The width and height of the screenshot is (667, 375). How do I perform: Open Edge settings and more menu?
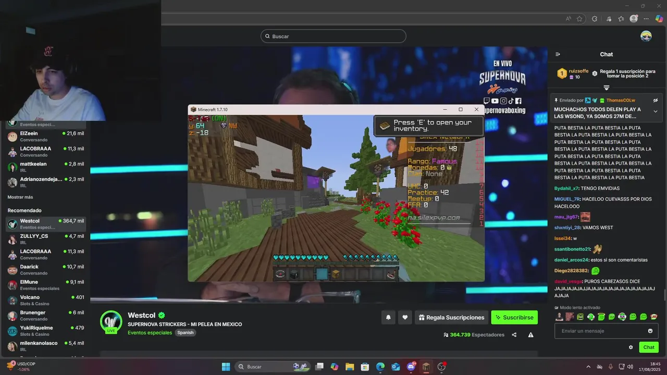tap(647, 19)
